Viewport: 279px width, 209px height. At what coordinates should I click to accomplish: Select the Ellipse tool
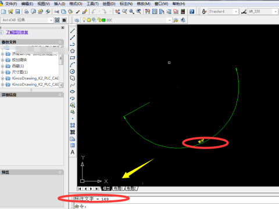point(73,92)
